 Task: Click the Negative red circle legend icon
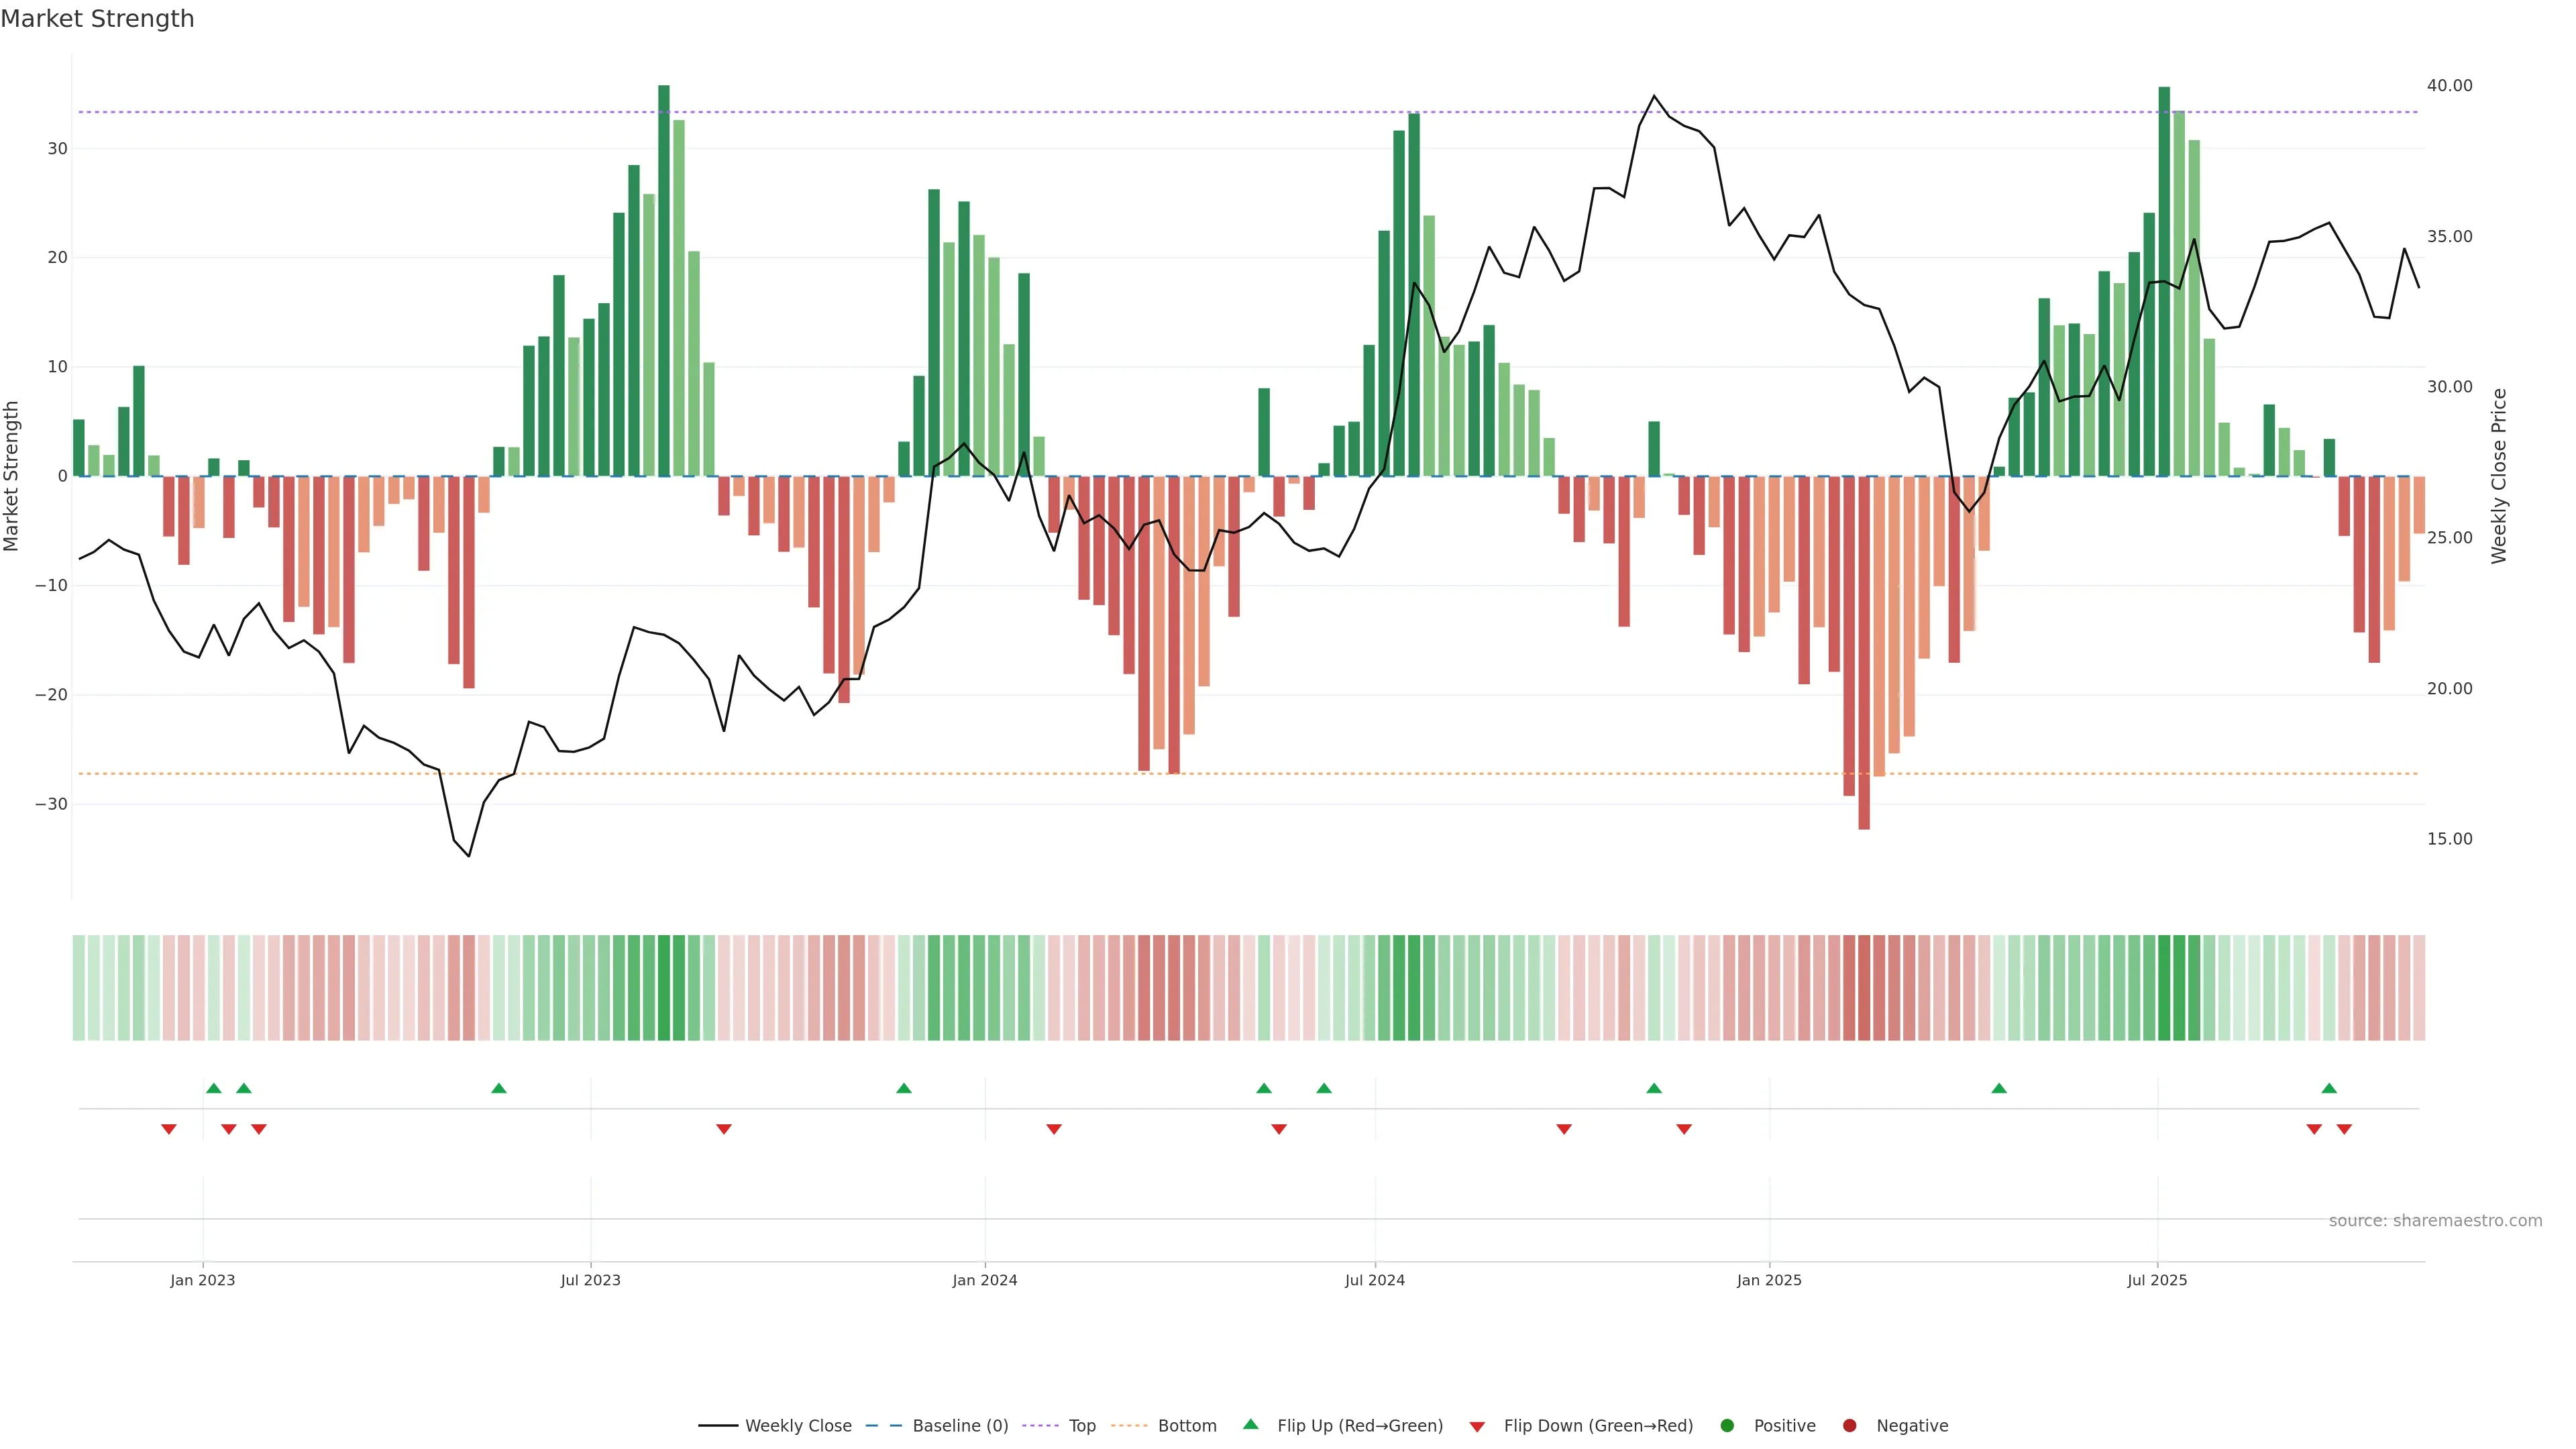click(x=1849, y=1426)
